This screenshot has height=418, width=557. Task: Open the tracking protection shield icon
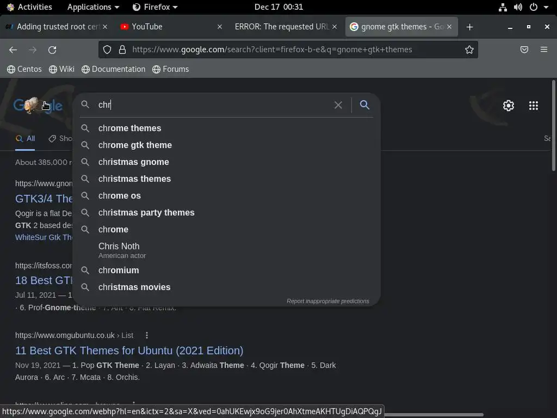pyautogui.click(x=107, y=50)
